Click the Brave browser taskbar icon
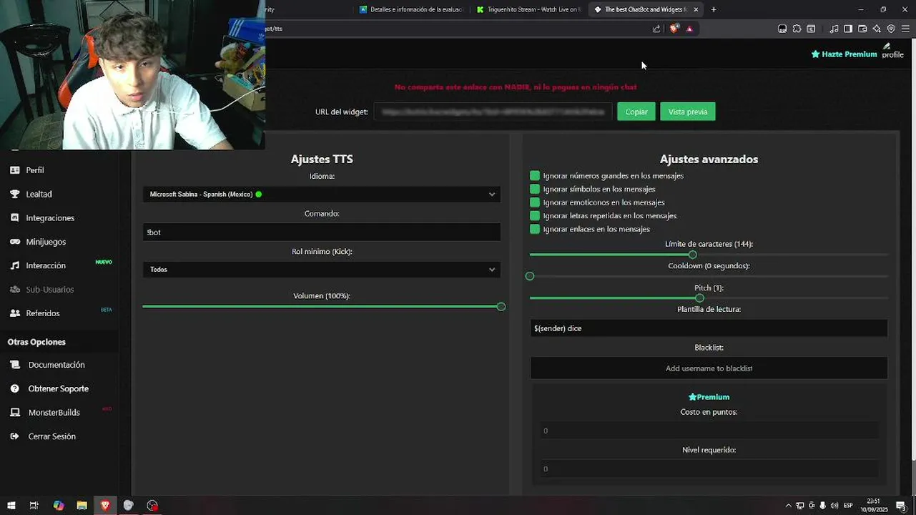The height and width of the screenshot is (515, 916). point(105,505)
